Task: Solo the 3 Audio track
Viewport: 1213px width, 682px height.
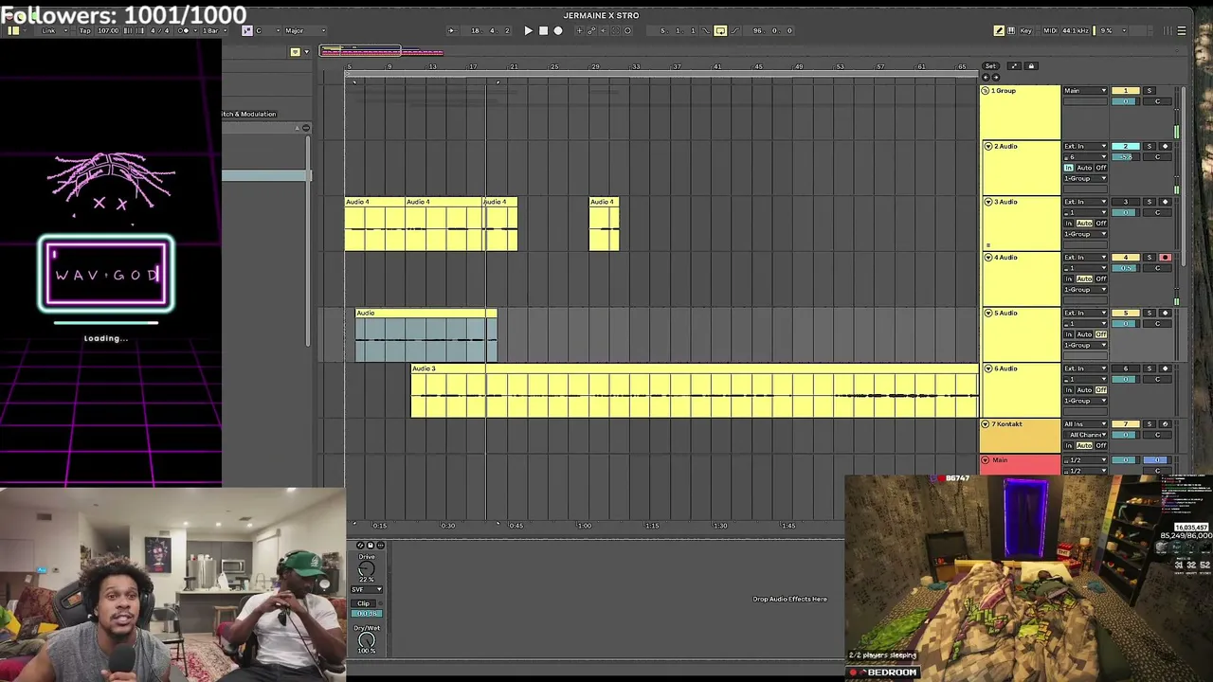Action: tap(1149, 202)
